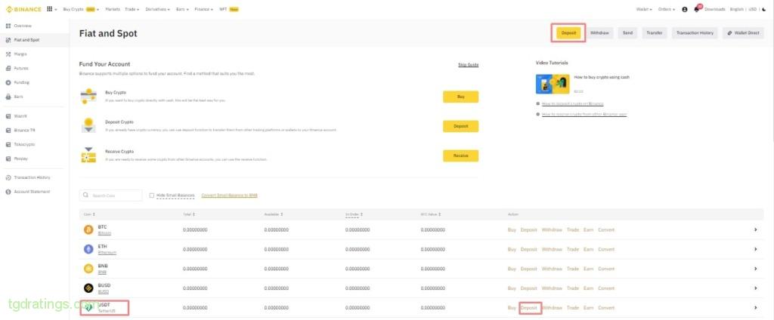Click Convert link in the BNB row

606,269
